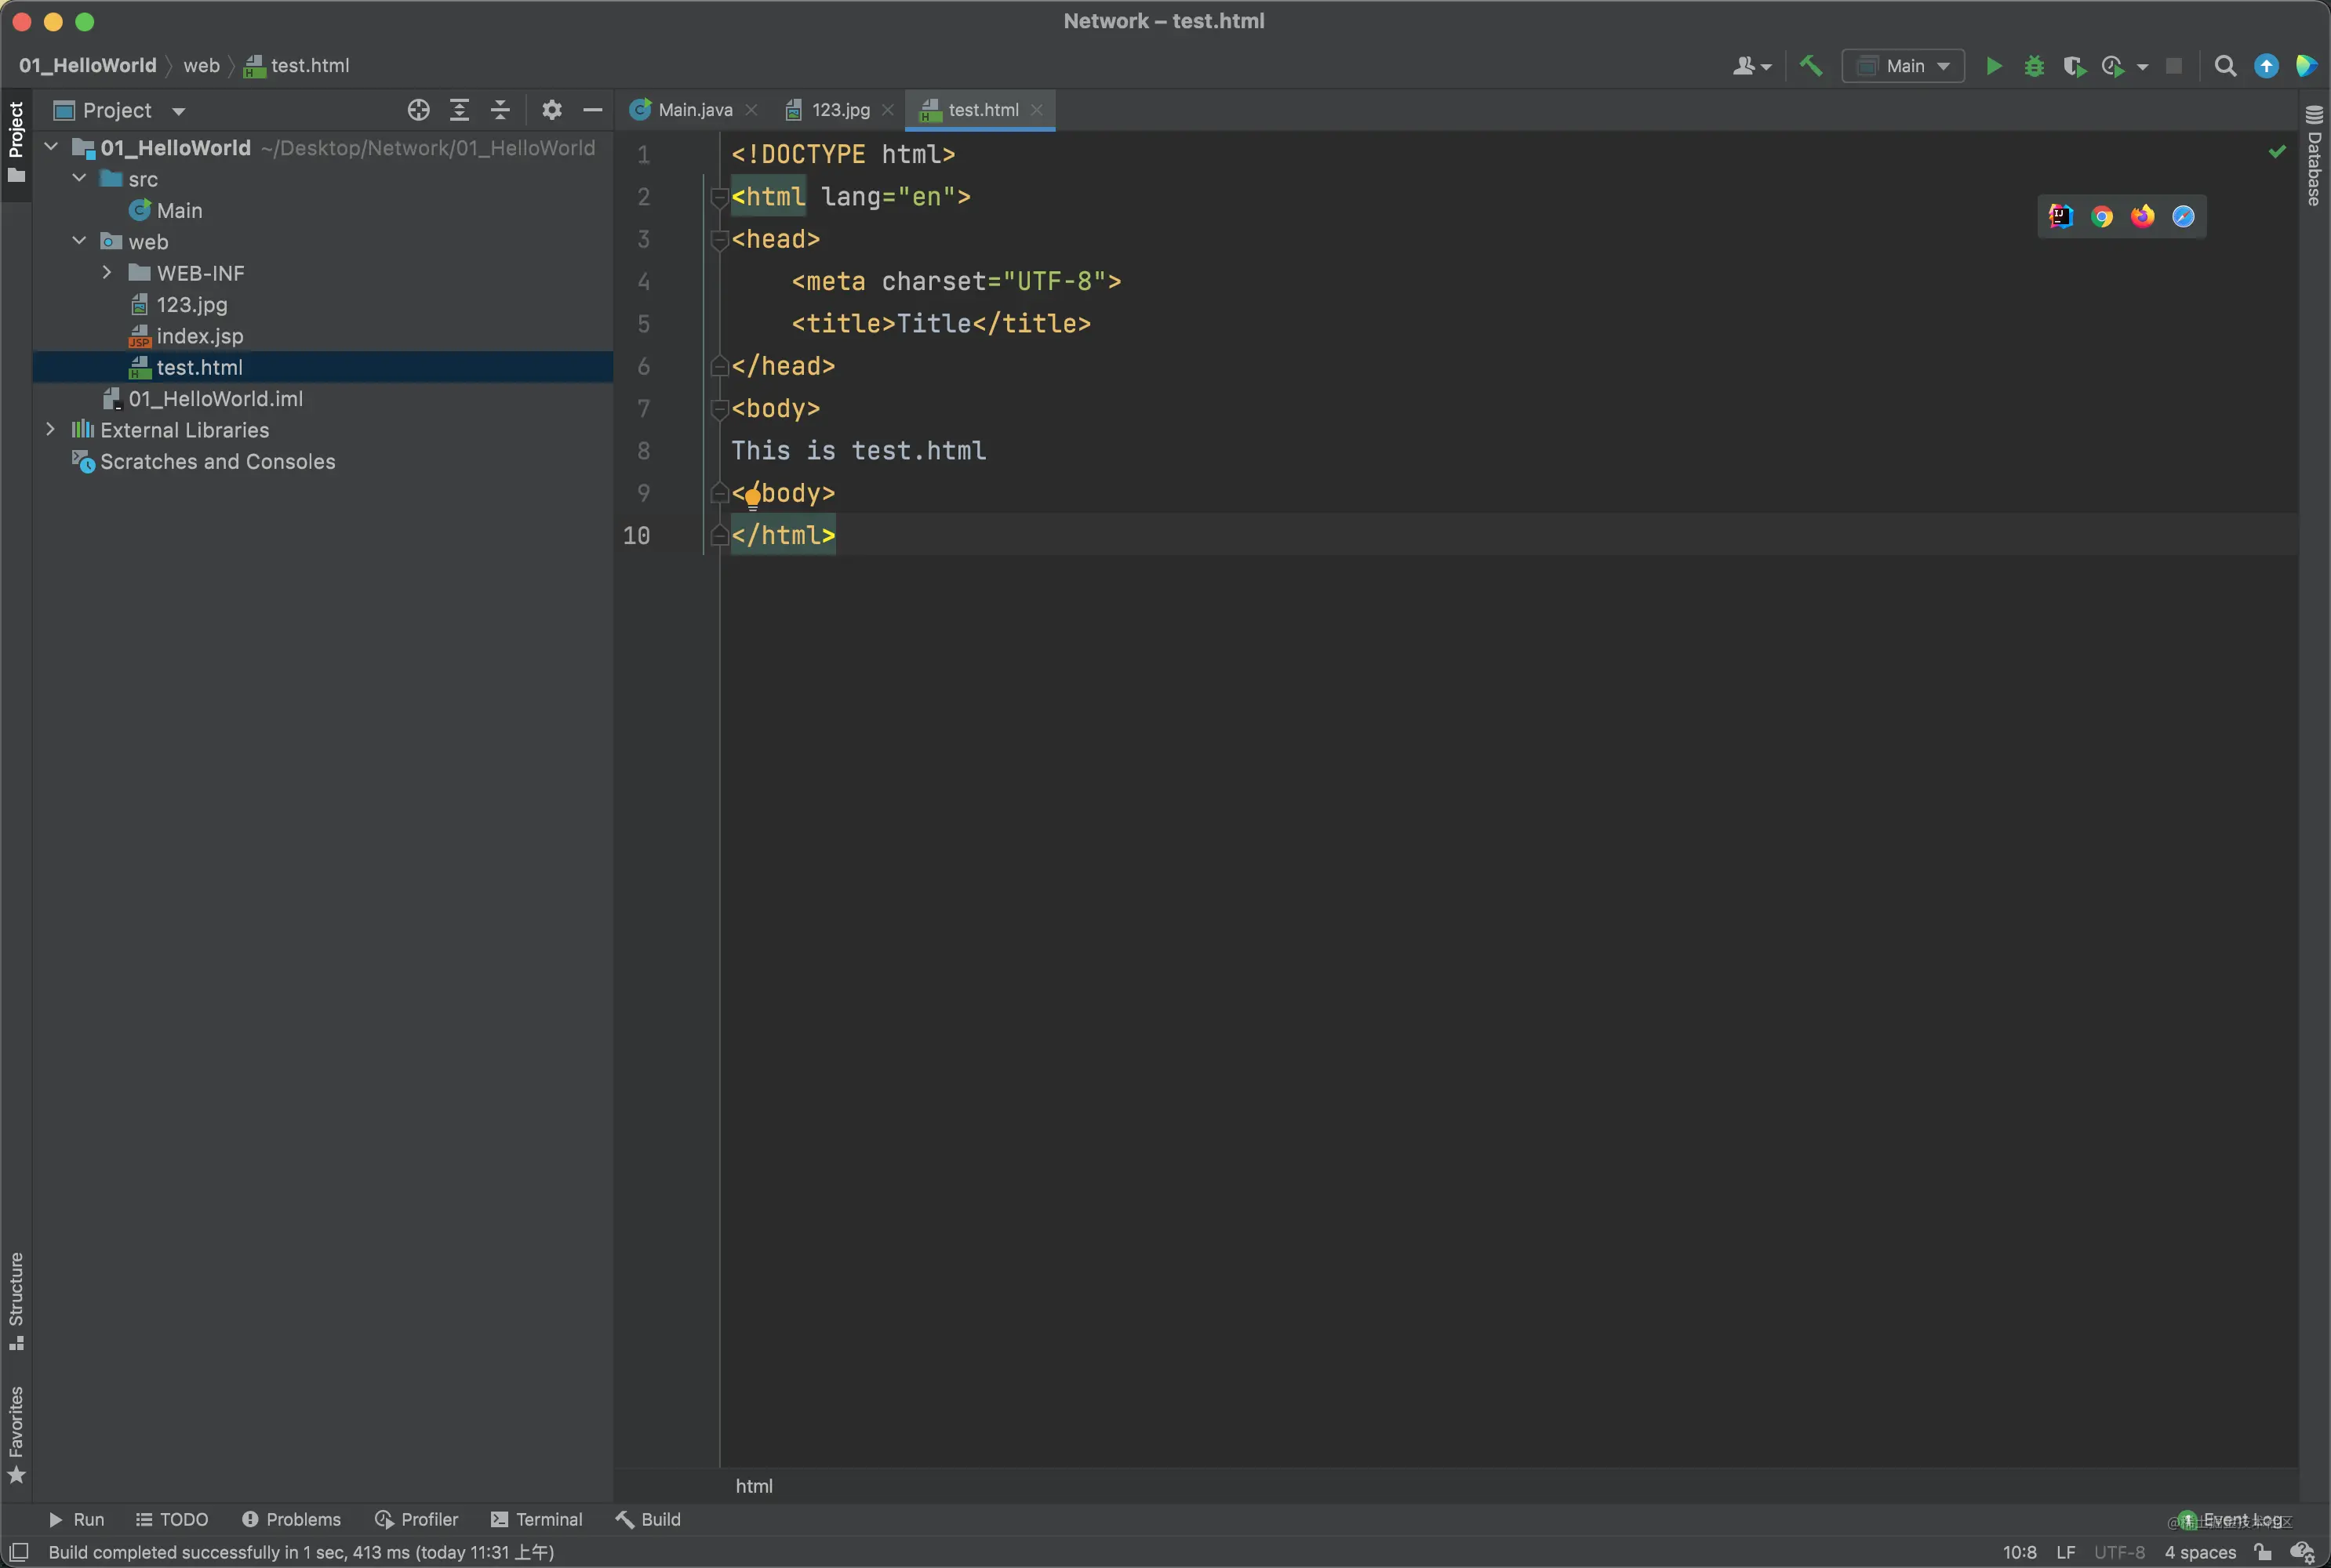Click the Stop process icon
The width and height of the screenshot is (2331, 1568).
coord(2173,66)
